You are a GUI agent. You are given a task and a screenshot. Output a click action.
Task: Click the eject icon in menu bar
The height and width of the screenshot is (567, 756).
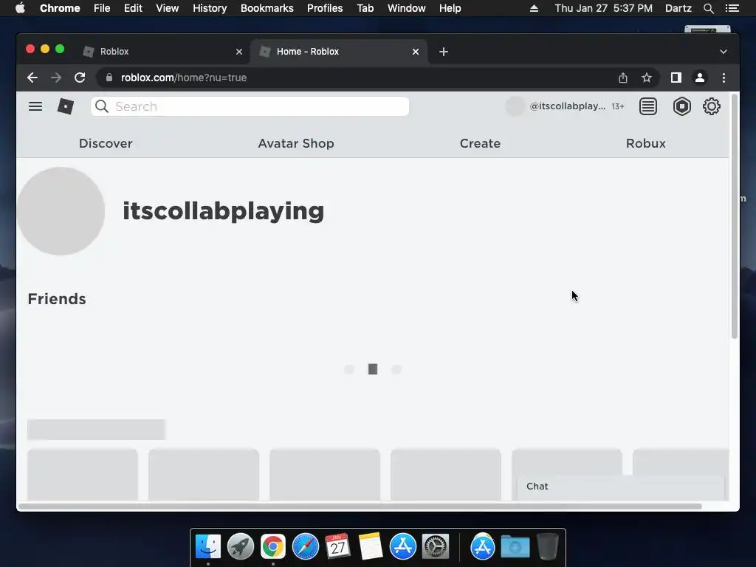534,8
